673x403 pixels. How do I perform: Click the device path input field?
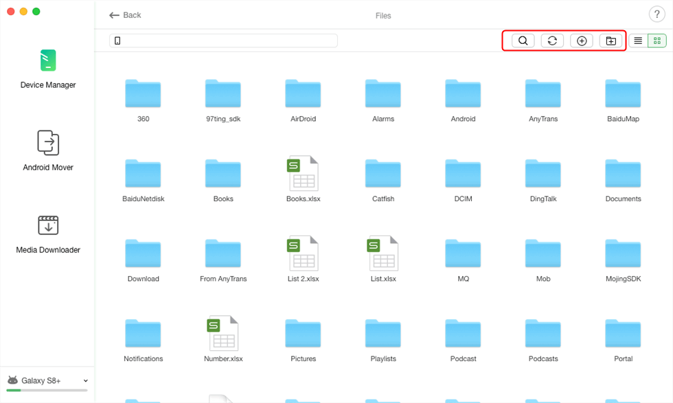223,41
